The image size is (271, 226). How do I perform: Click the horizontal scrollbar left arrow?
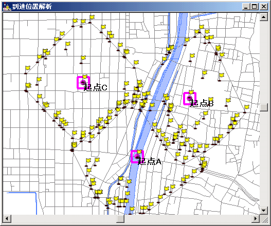click(x=7, y=219)
